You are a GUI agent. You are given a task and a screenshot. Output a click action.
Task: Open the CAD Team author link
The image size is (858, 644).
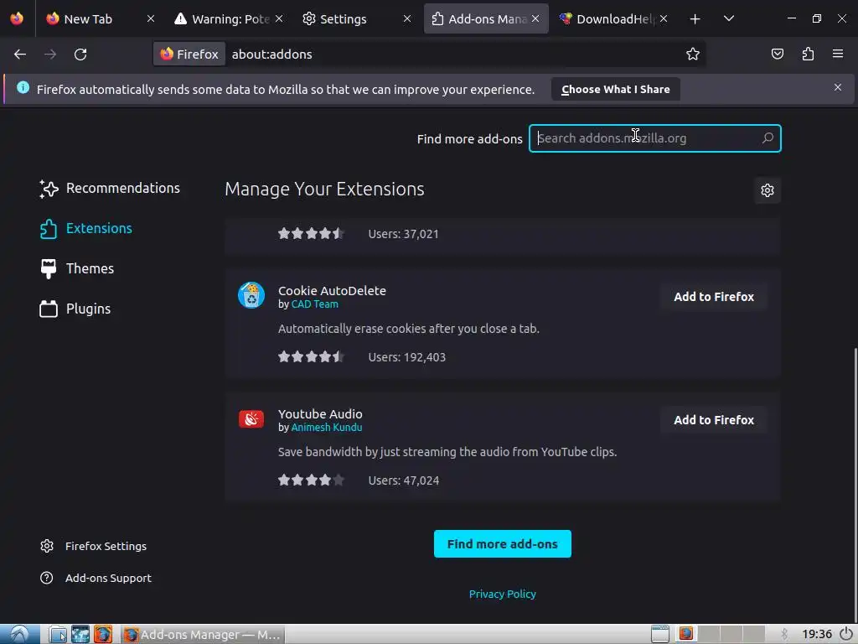click(315, 304)
